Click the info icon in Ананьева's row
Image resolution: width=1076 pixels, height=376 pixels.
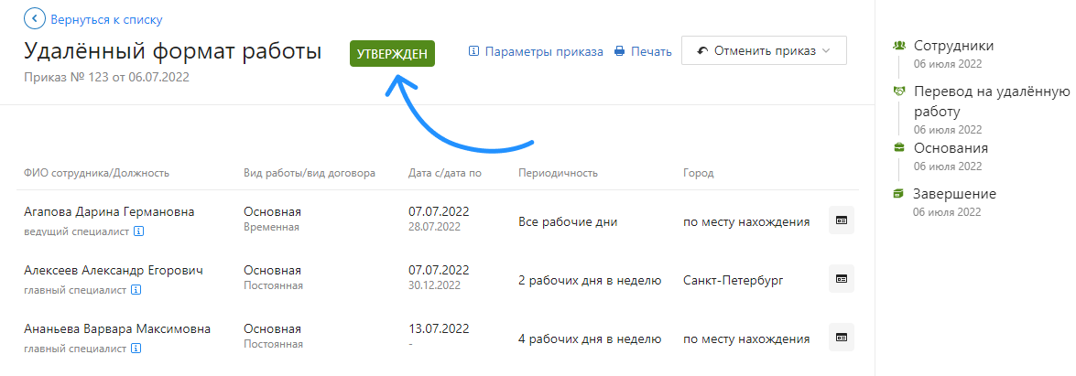click(136, 349)
